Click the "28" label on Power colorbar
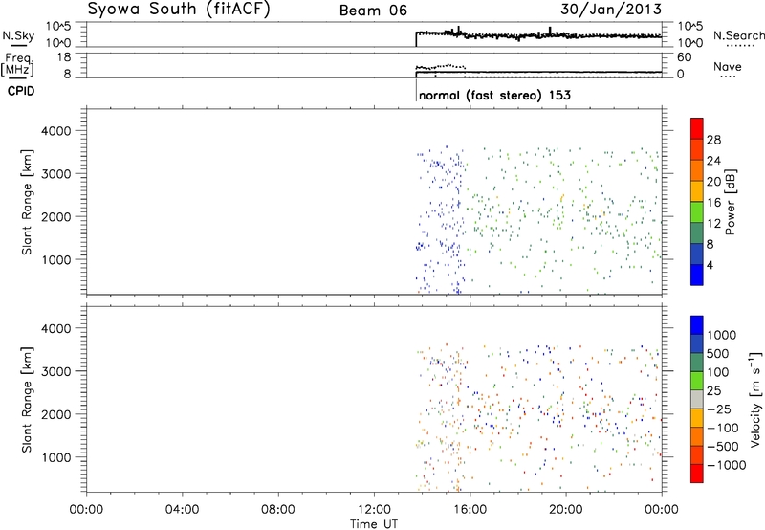 [x=713, y=140]
